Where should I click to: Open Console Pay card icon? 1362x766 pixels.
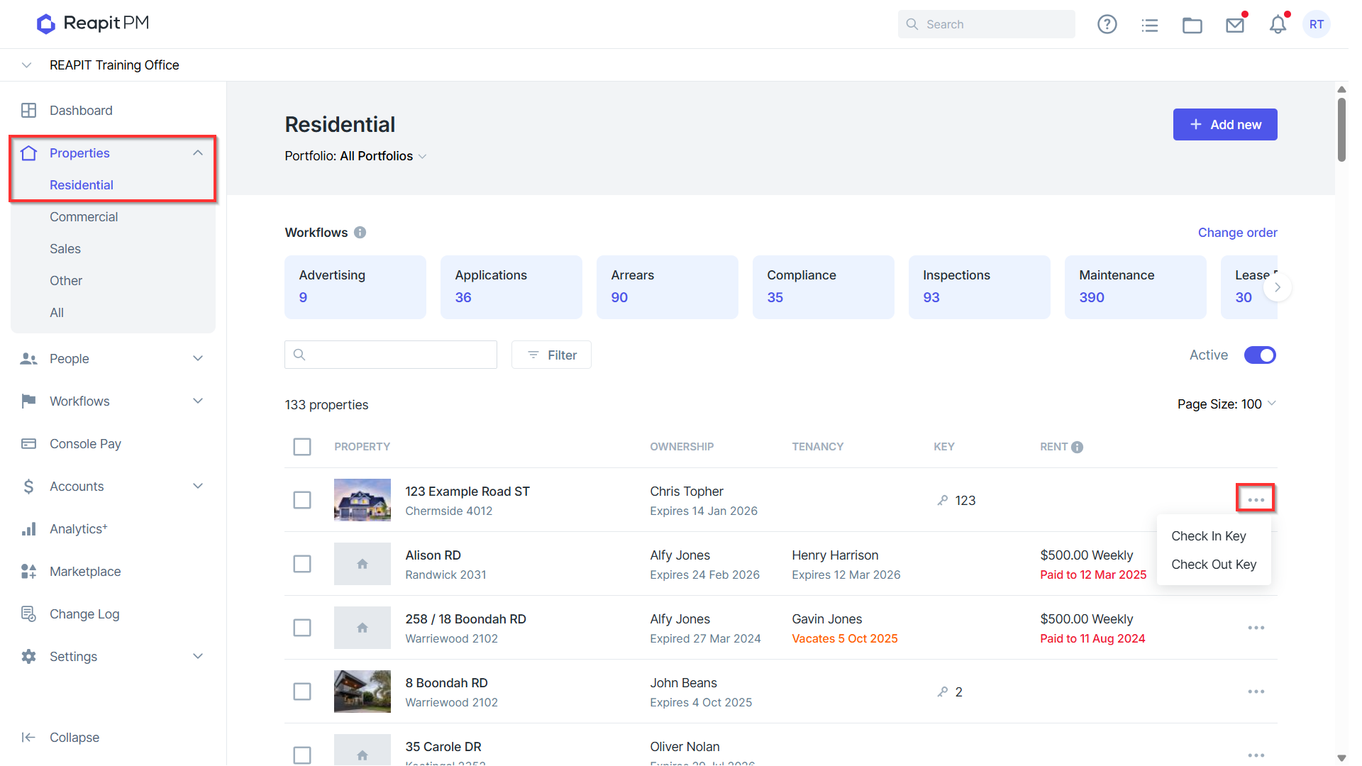click(x=28, y=444)
